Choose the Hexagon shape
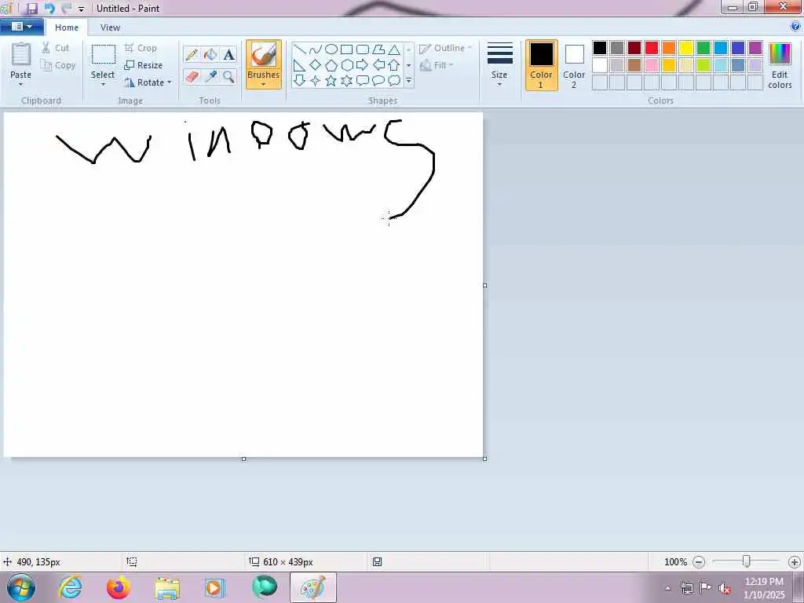This screenshot has height=603, width=804. [x=346, y=65]
